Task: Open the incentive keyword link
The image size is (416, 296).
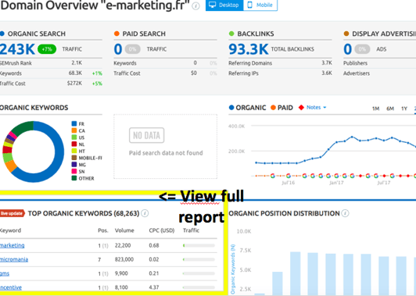Action: (11, 287)
